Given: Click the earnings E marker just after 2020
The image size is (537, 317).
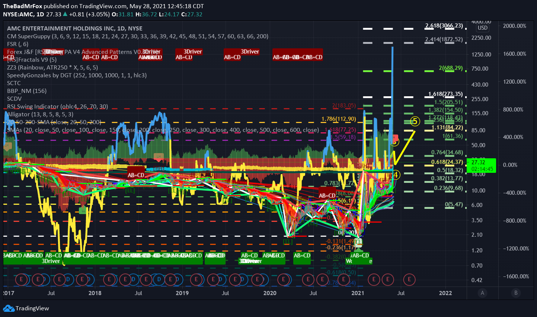Looking at the screenshot, I should click(x=284, y=279).
